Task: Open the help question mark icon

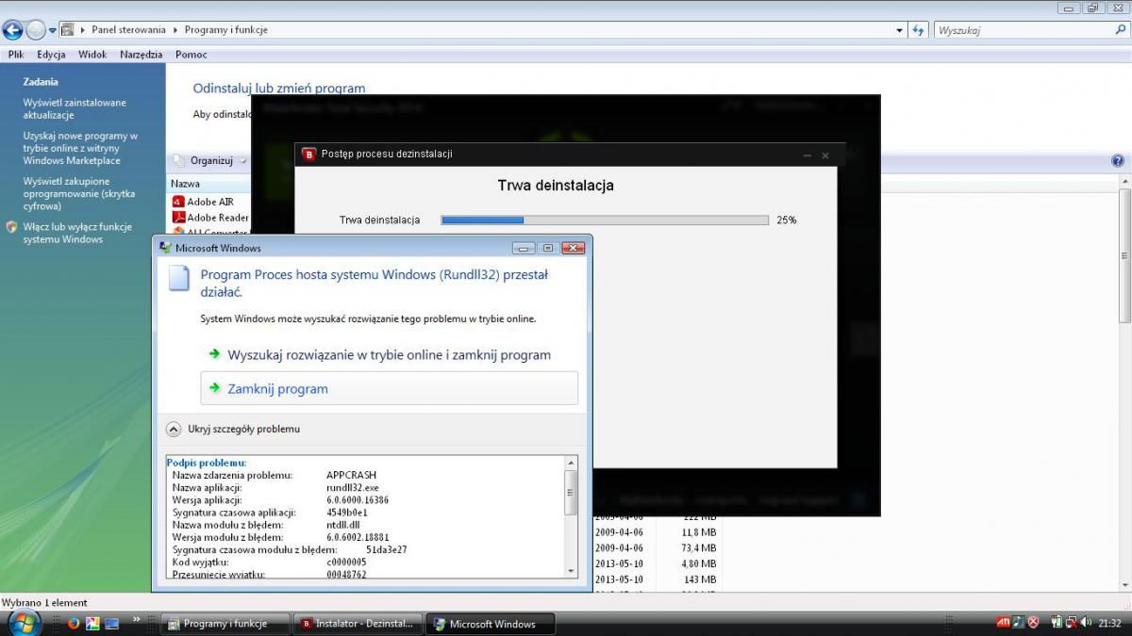Action: (x=1118, y=161)
